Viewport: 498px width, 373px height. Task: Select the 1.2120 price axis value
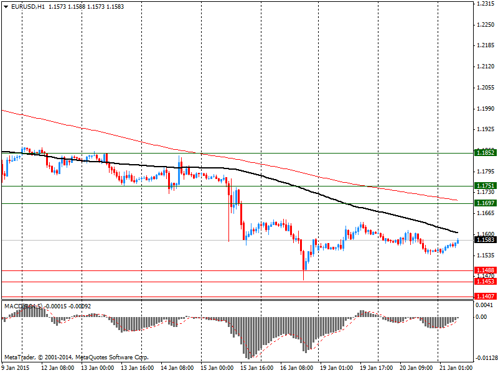coord(486,67)
